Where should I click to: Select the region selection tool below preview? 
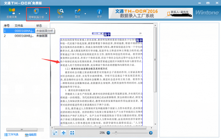pos(55,133)
